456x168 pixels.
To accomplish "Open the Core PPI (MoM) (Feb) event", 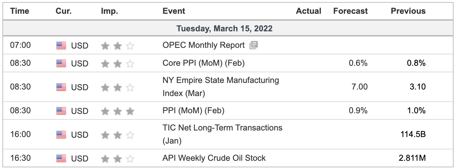I will (204, 63).
